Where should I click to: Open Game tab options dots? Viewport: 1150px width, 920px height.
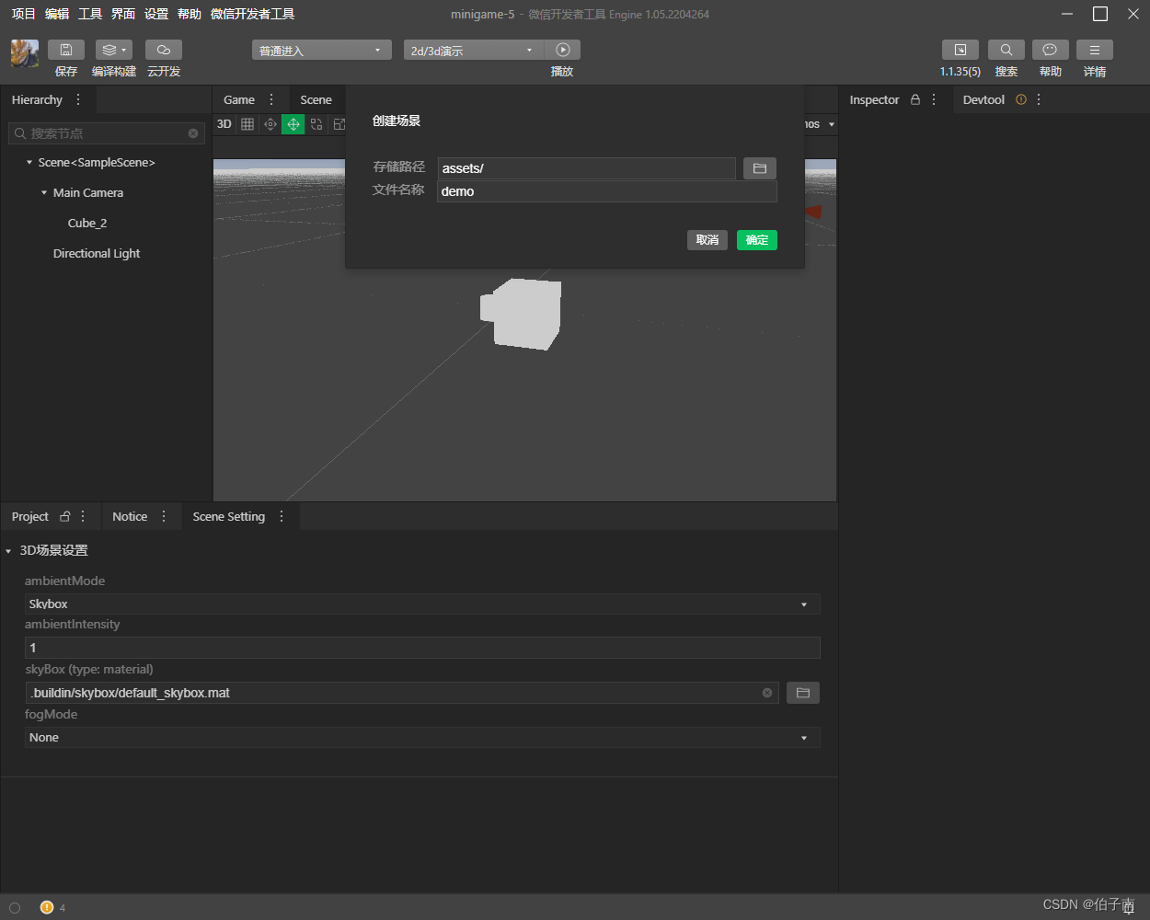271,99
